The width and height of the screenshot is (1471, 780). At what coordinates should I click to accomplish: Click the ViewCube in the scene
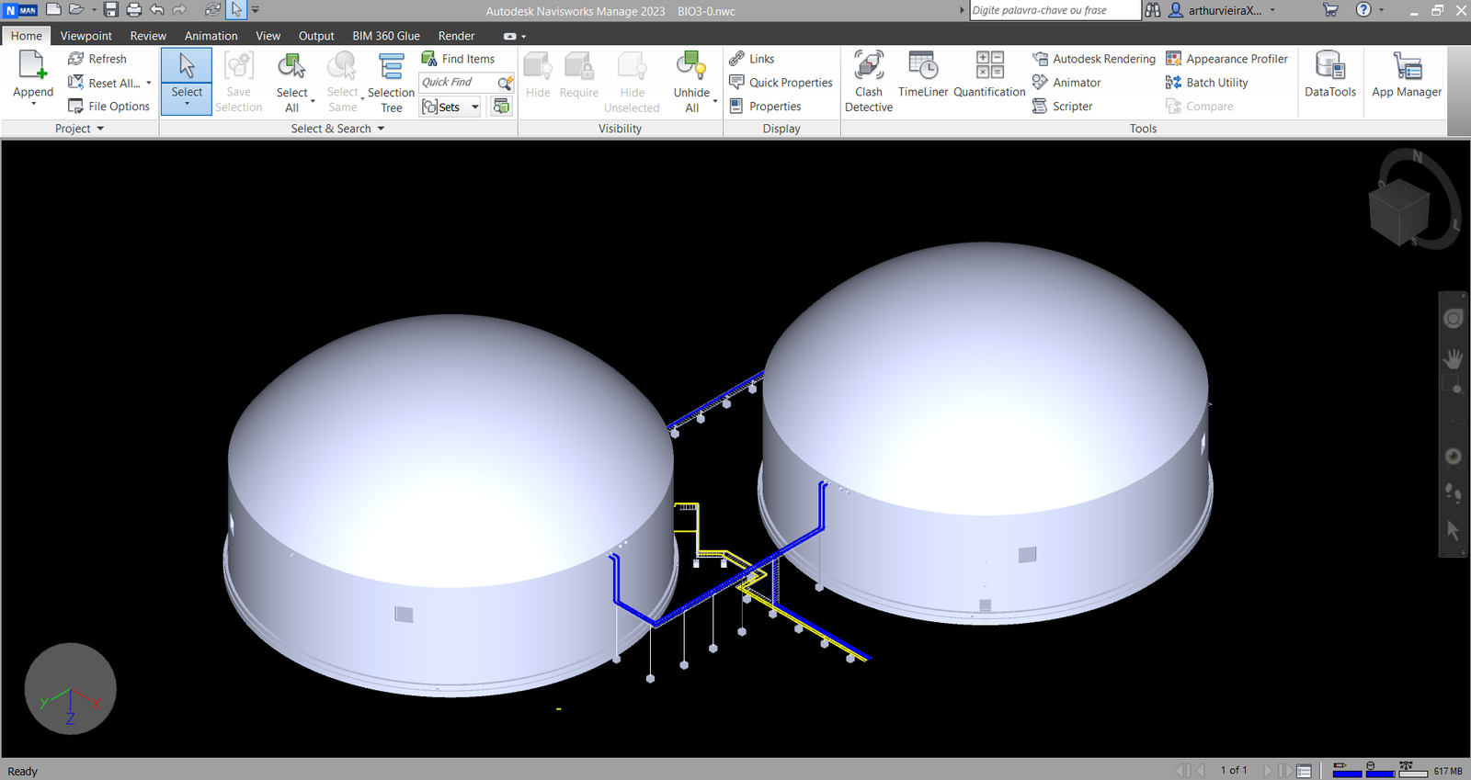click(1399, 211)
